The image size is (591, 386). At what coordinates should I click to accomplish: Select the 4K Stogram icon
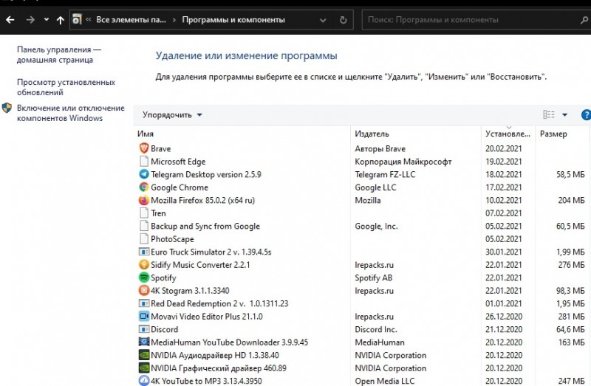(143, 291)
